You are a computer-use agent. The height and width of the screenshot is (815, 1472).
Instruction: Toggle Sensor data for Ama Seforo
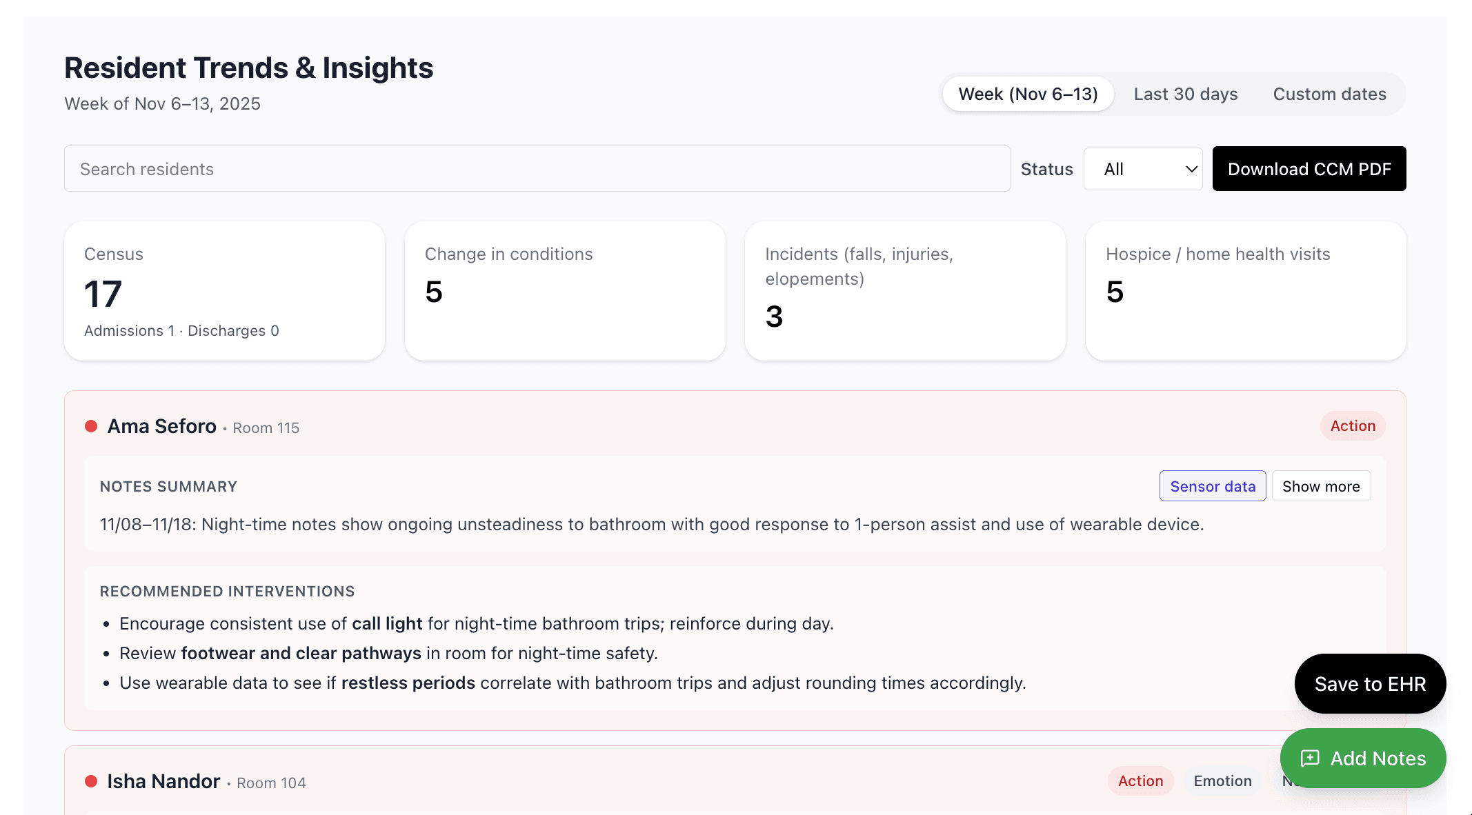tap(1213, 486)
